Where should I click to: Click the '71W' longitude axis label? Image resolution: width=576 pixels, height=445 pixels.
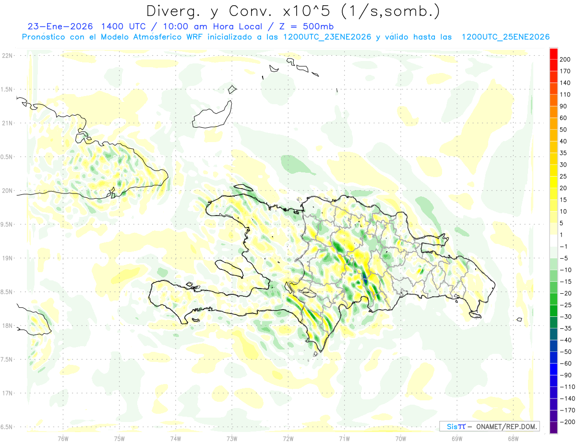[x=344, y=438]
